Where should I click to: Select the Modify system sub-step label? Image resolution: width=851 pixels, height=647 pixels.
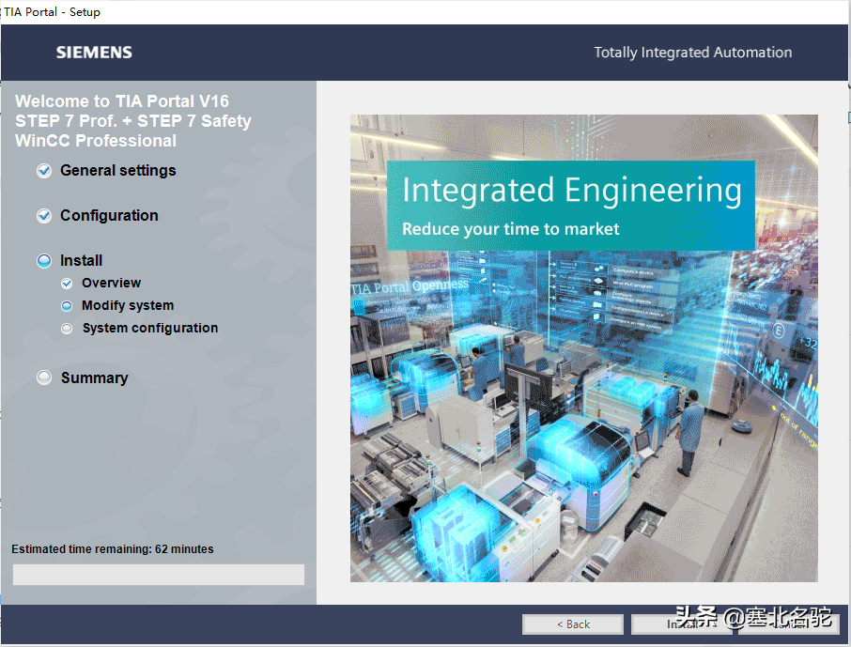(x=128, y=305)
